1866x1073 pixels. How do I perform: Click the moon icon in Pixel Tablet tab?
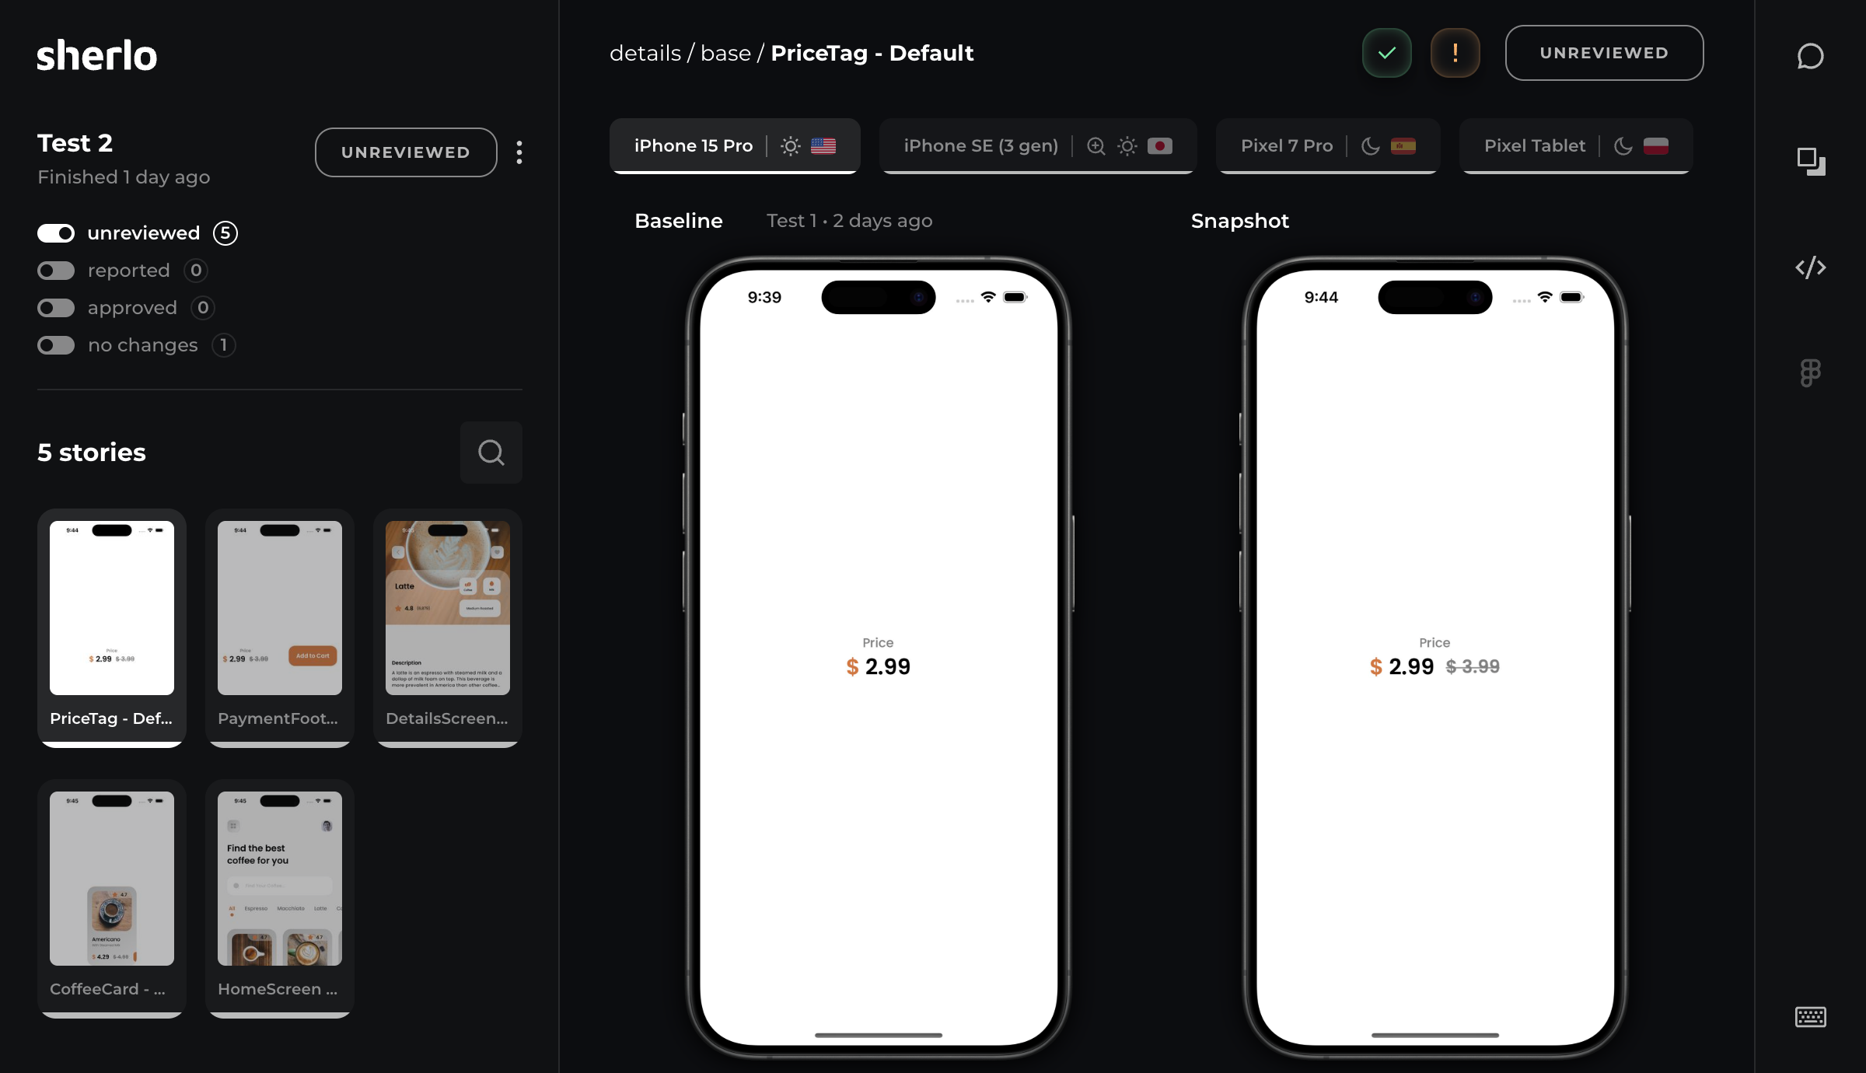pos(1623,146)
